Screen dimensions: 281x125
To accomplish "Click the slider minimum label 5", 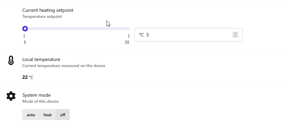I will pyautogui.click(x=25, y=42).
